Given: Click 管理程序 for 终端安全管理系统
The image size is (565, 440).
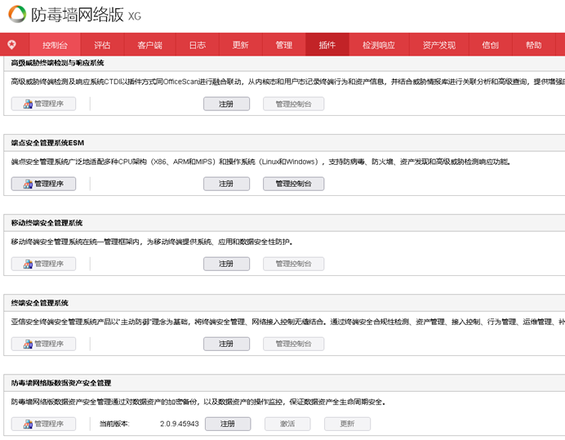Looking at the screenshot, I should pyautogui.click(x=43, y=344).
